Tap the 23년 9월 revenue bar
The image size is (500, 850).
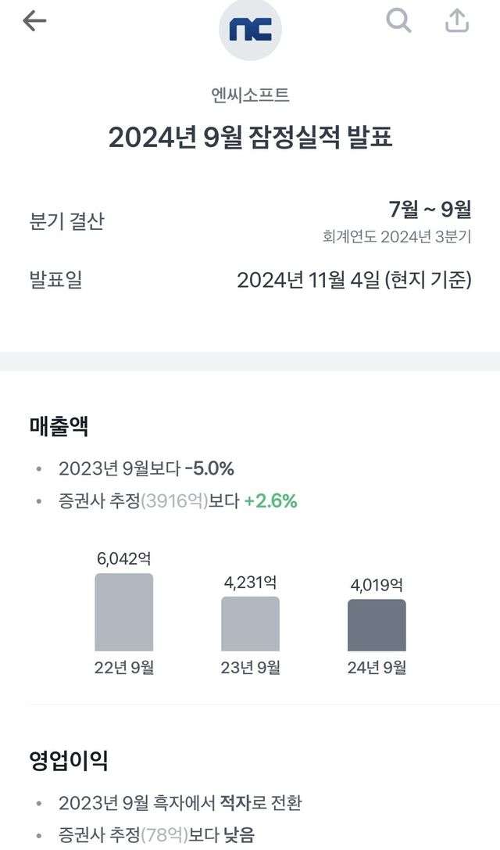(x=250, y=623)
